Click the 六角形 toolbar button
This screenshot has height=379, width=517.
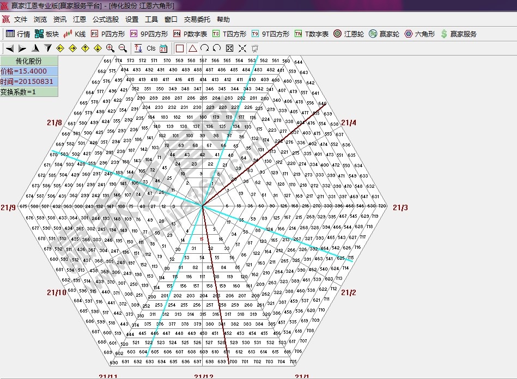pyautogui.click(x=419, y=34)
